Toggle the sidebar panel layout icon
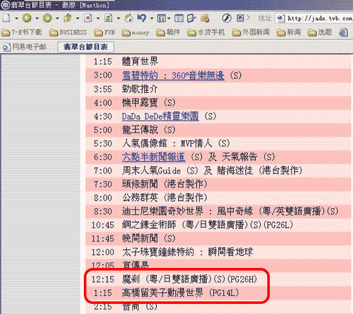The height and width of the screenshot is (314, 353). [179, 18]
